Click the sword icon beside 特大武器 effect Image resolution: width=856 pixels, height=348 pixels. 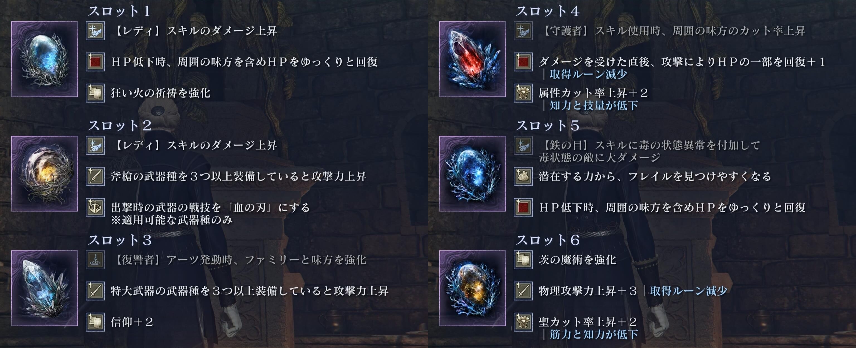(x=95, y=291)
